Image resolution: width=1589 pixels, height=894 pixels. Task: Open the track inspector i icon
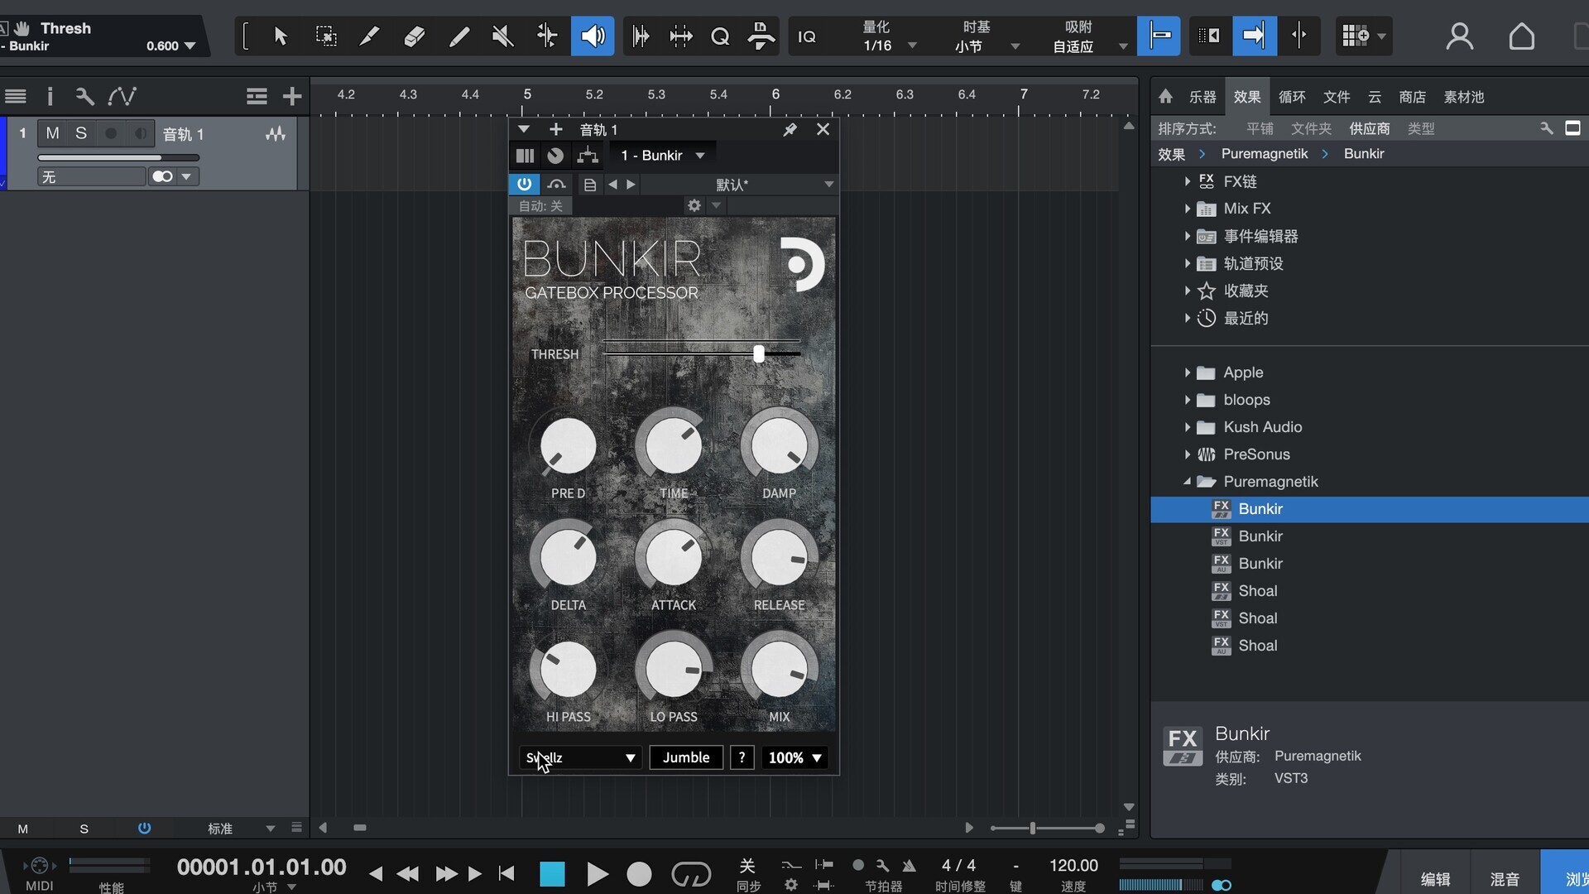[50, 97]
